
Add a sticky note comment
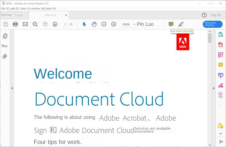171,24
